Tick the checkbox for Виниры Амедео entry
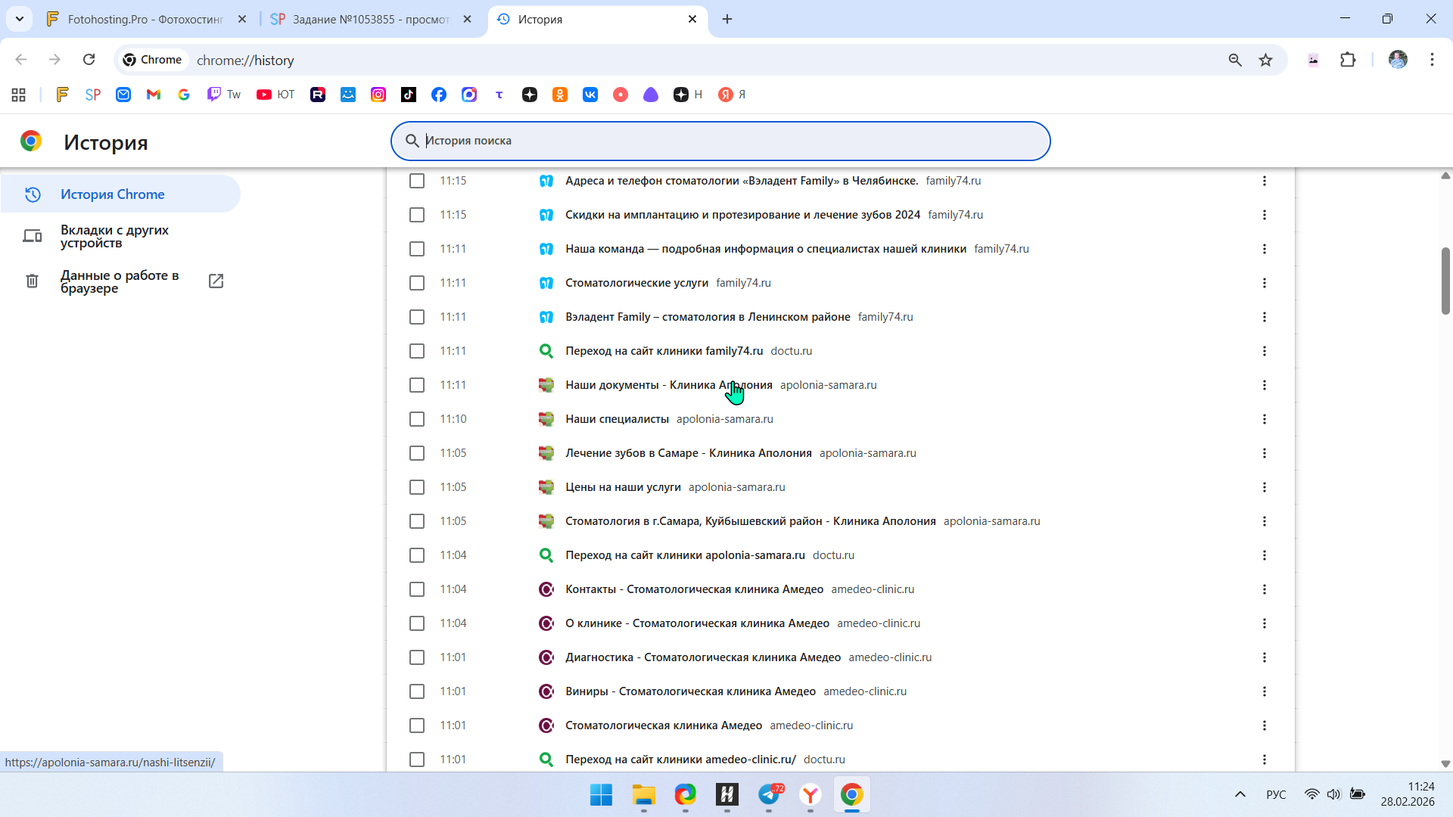 [417, 691]
